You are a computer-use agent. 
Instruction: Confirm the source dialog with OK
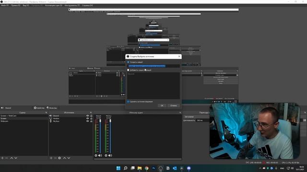click(x=162, y=106)
